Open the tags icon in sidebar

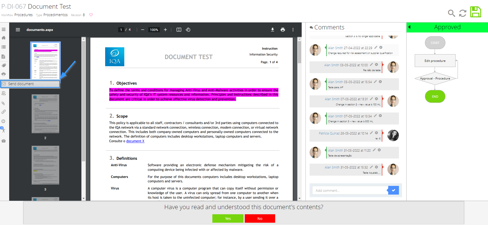coord(4,65)
